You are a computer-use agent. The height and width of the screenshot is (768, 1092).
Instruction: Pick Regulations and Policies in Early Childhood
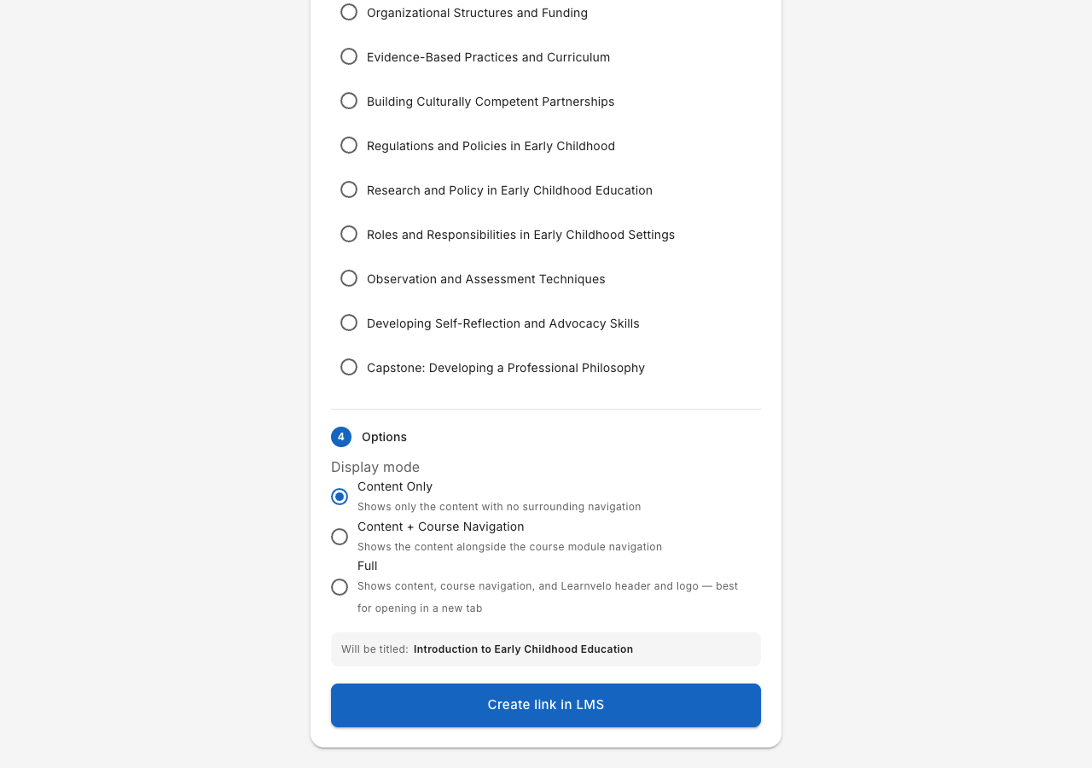349,145
